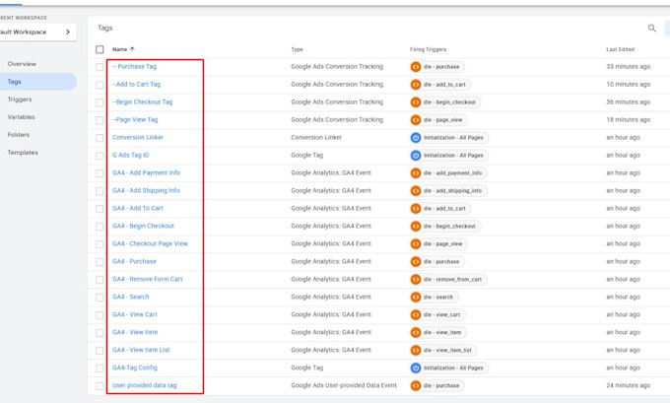The image size is (670, 403).
Task: Click trigger icon for die - search
Action: [416, 297]
